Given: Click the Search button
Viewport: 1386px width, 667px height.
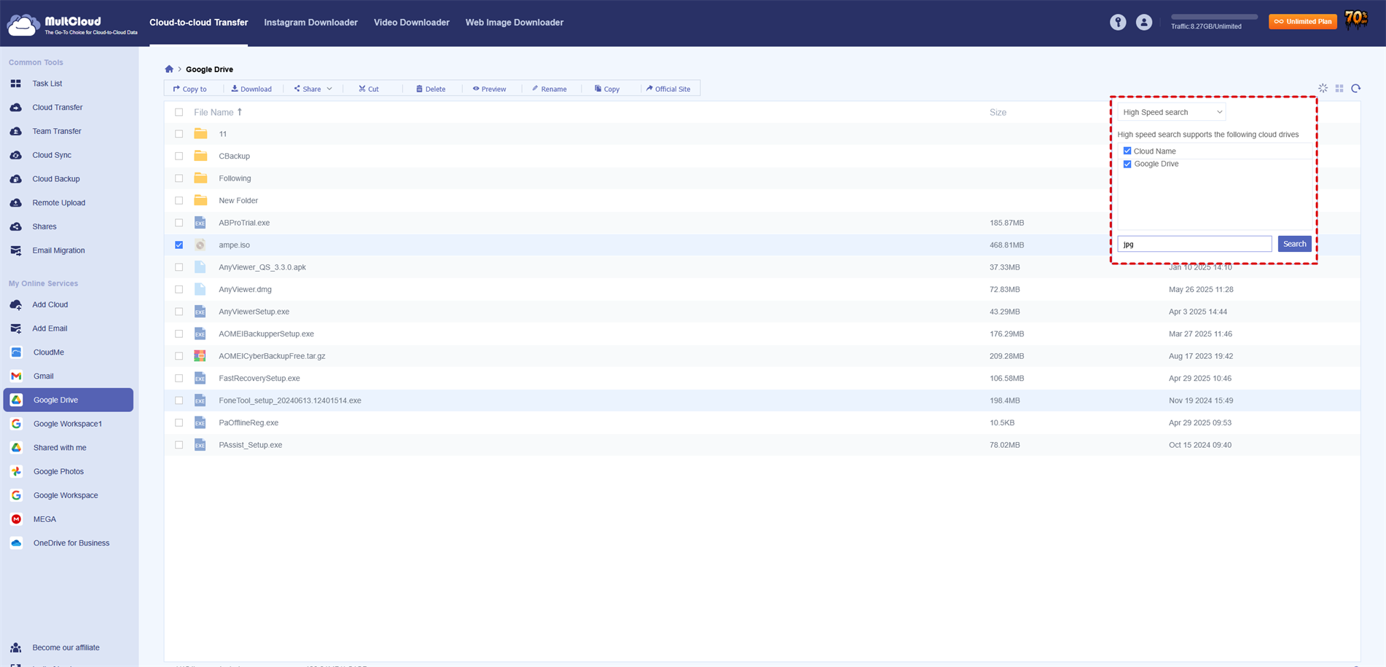Looking at the screenshot, I should (x=1294, y=244).
